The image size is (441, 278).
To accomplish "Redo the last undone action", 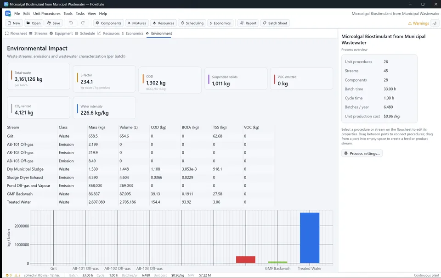I will (83, 23).
